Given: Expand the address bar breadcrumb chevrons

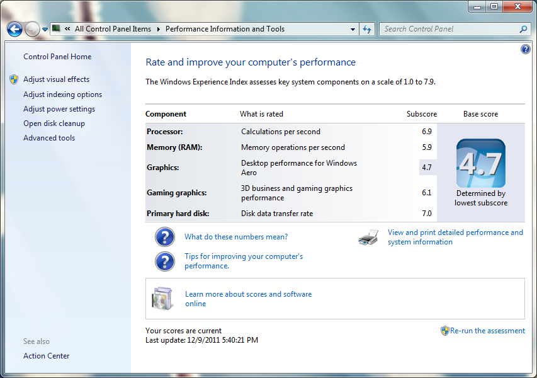Looking at the screenshot, I should pos(67,29).
